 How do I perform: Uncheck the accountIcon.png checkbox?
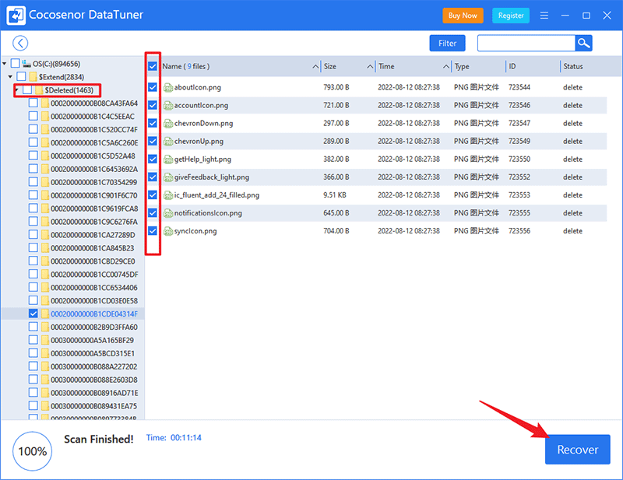tap(153, 105)
